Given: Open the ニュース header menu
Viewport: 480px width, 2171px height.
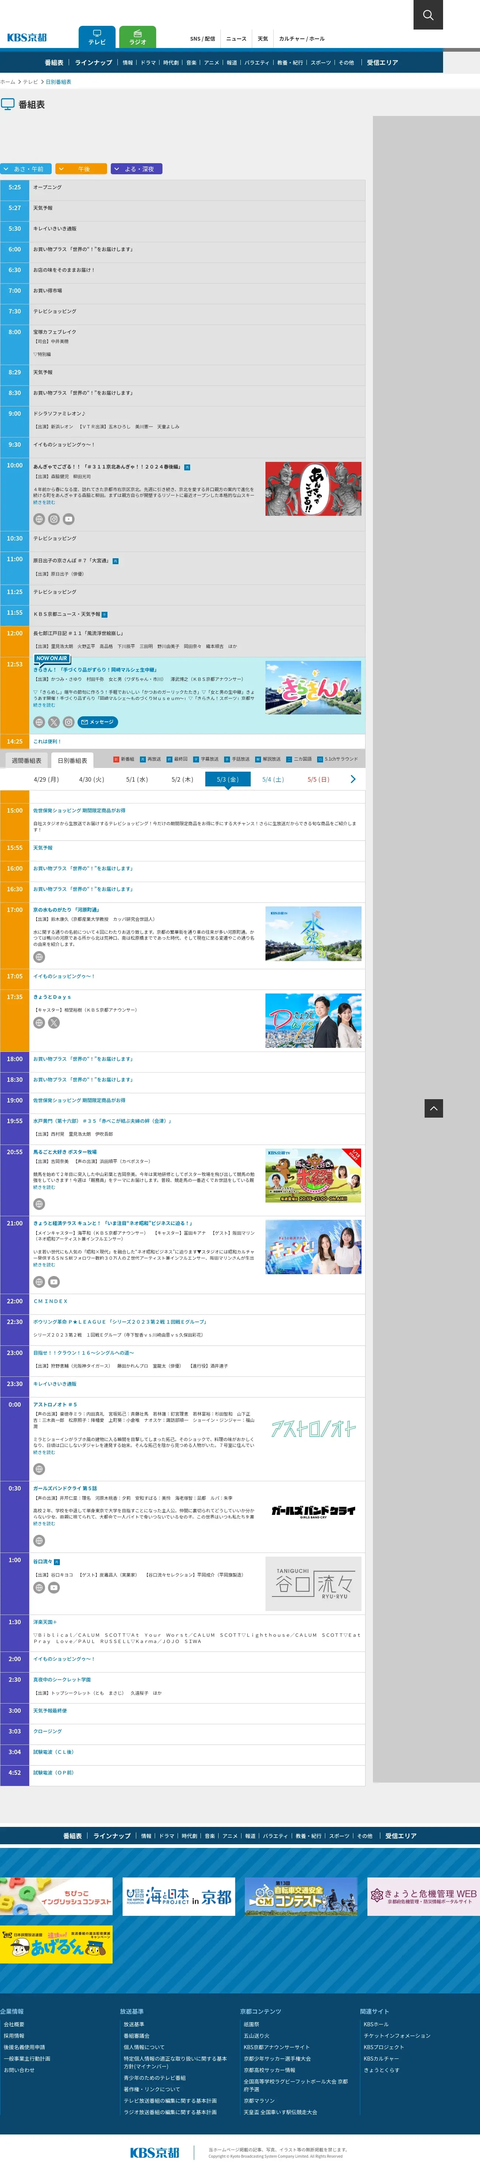Looking at the screenshot, I should click(x=237, y=39).
